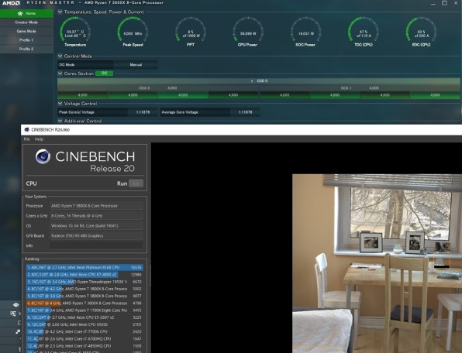
Task: Expand the CCD 0 chevron
Action: [x=252, y=81]
